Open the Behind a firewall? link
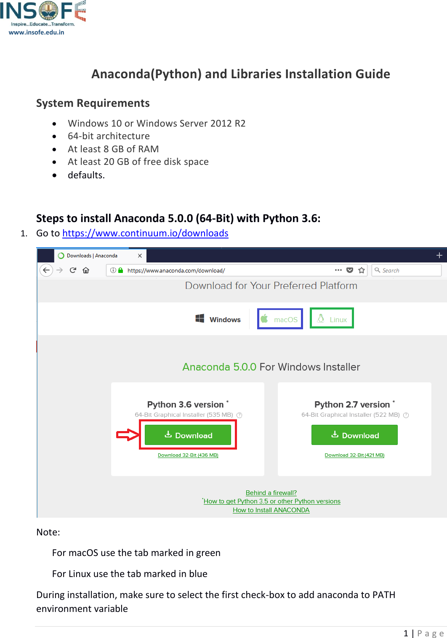 (x=271, y=492)
